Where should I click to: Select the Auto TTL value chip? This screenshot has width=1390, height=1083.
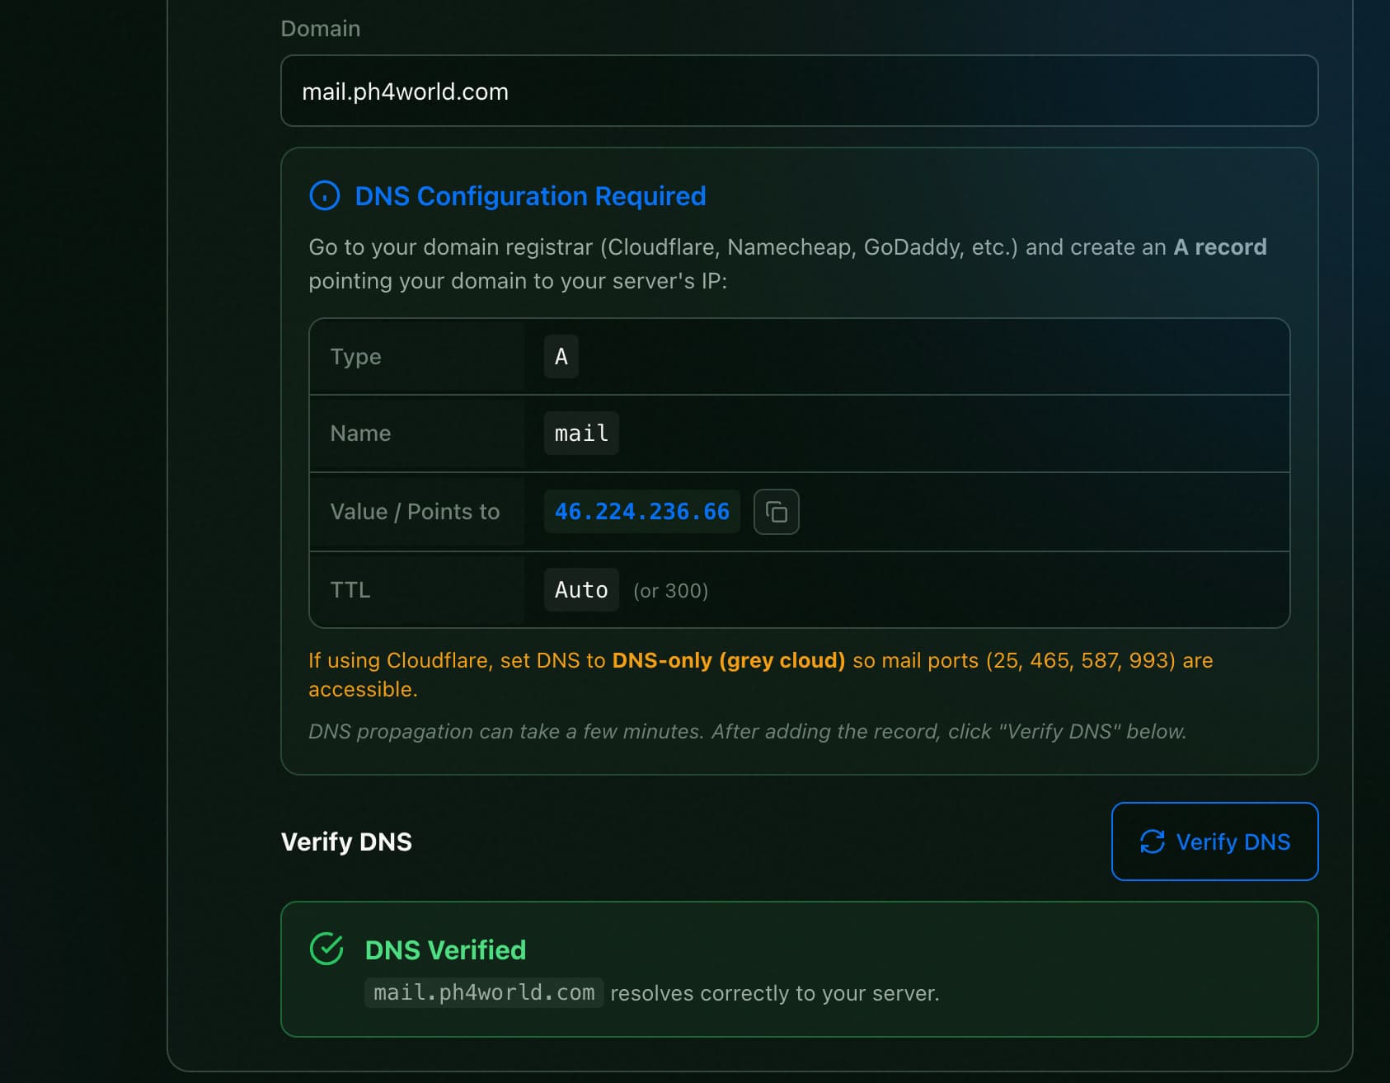580,589
